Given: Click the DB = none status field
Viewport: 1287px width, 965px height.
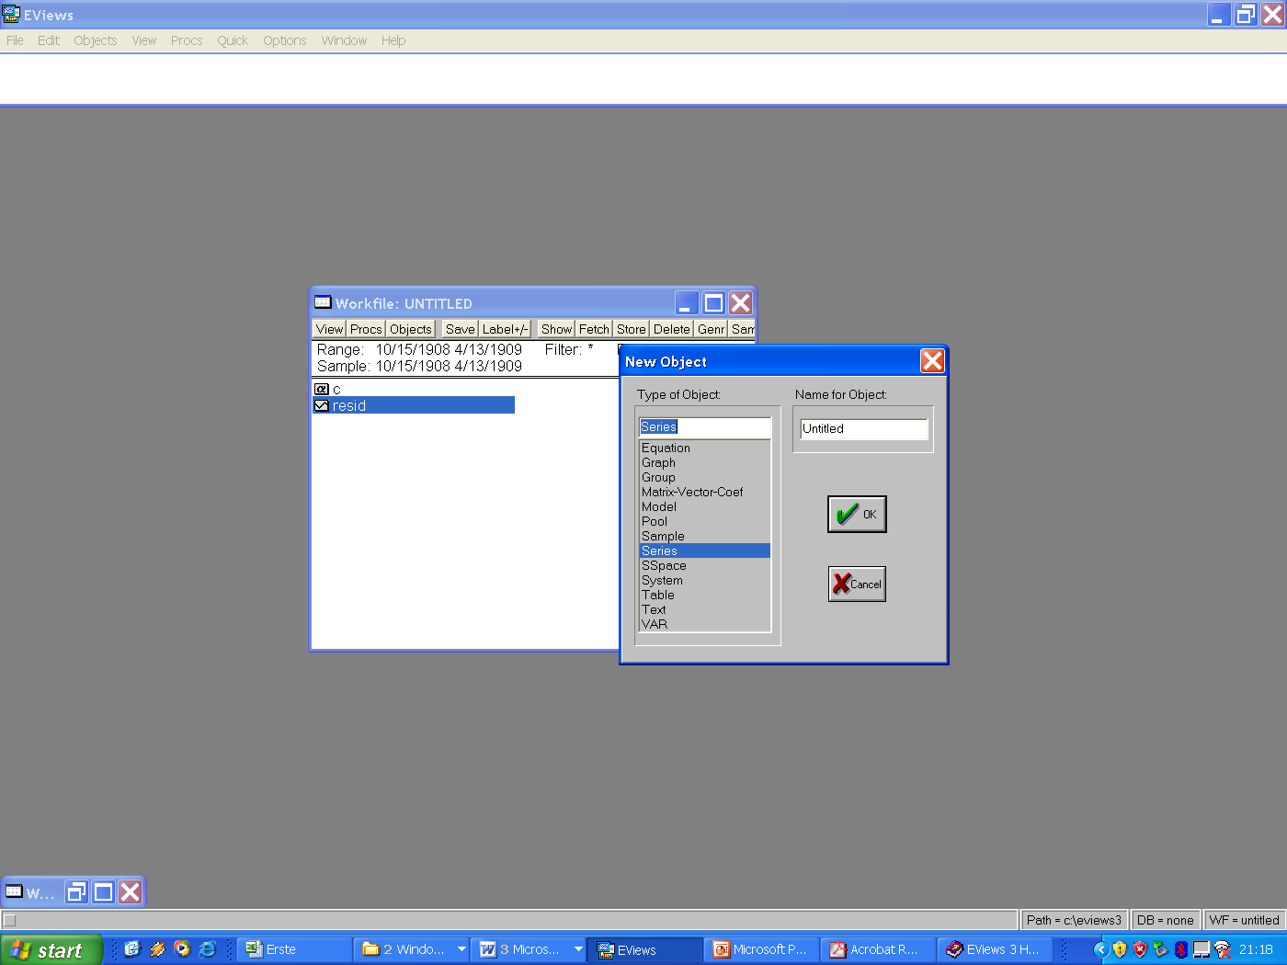Looking at the screenshot, I should [1165, 920].
